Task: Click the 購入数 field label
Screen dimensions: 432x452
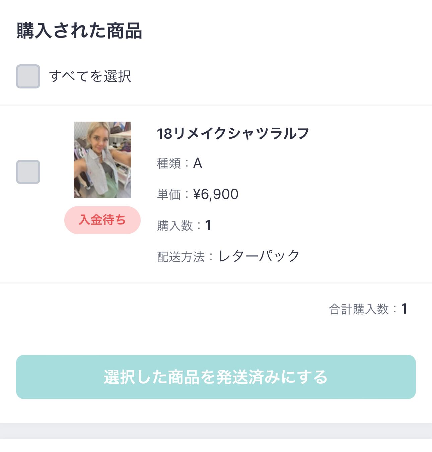Action: tap(175, 225)
